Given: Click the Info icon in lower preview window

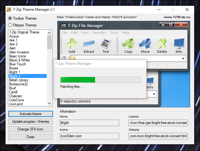Looking at the screenshot, I should 150,81.
